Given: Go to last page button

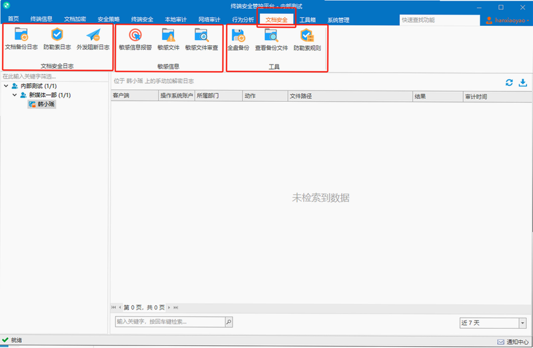Looking at the screenshot, I should coord(176,307).
